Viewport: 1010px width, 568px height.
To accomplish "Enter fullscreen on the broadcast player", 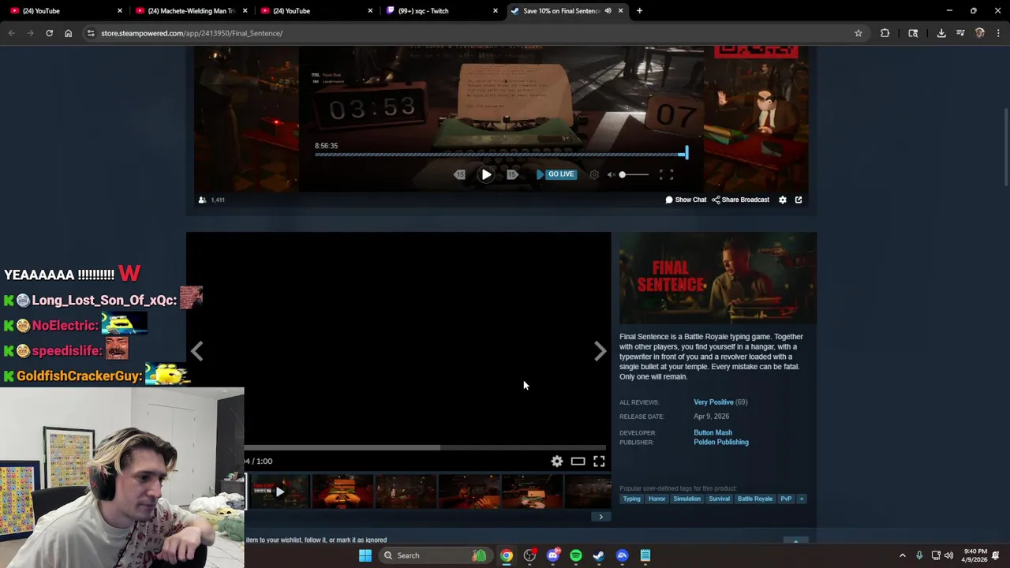I will tap(666, 174).
